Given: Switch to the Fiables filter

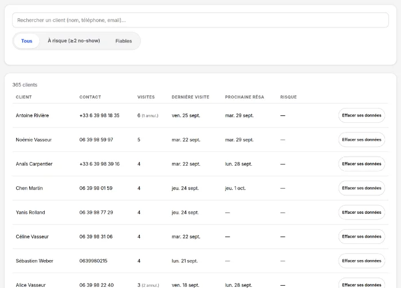Looking at the screenshot, I should (x=124, y=41).
